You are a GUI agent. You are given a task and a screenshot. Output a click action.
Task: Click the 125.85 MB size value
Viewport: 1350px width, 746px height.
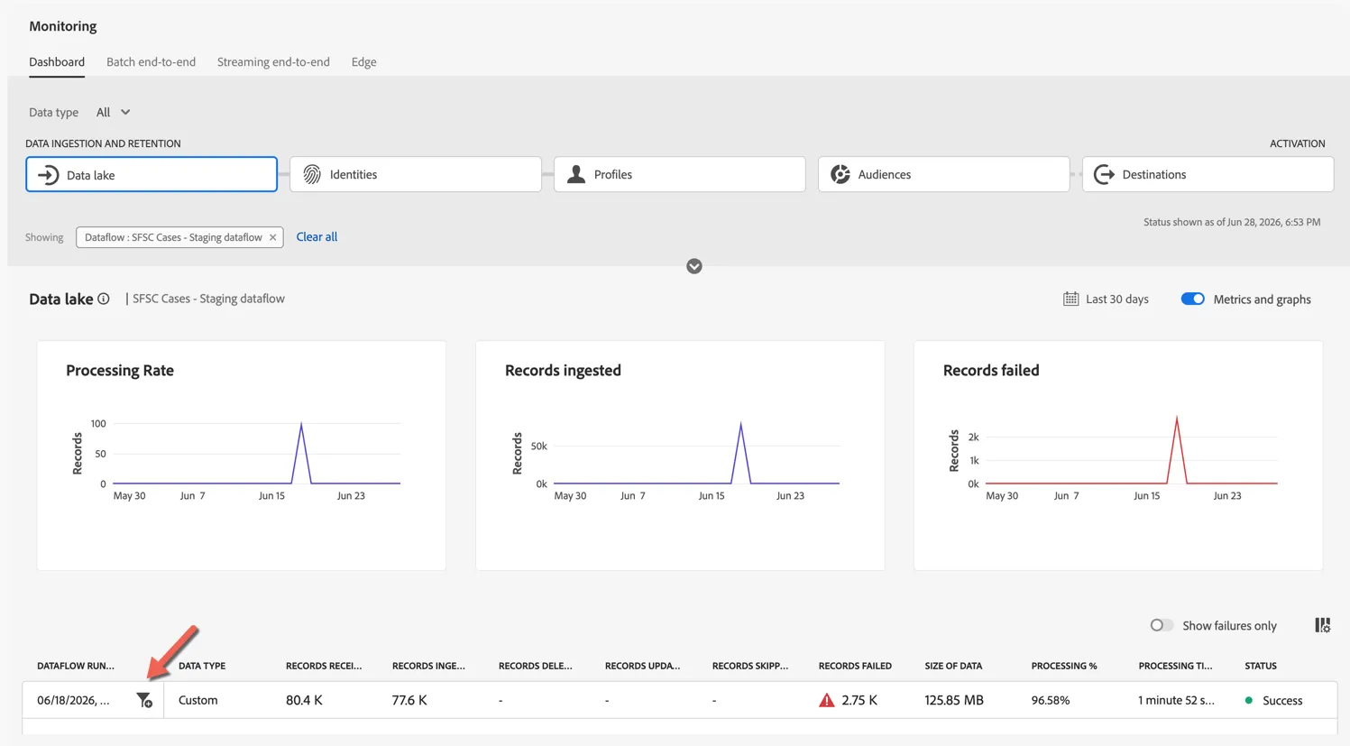[954, 700]
